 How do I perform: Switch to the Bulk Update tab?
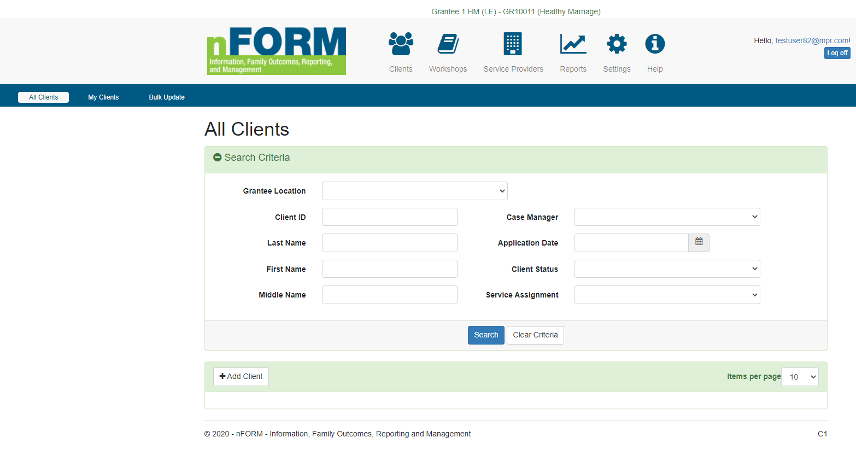point(167,97)
